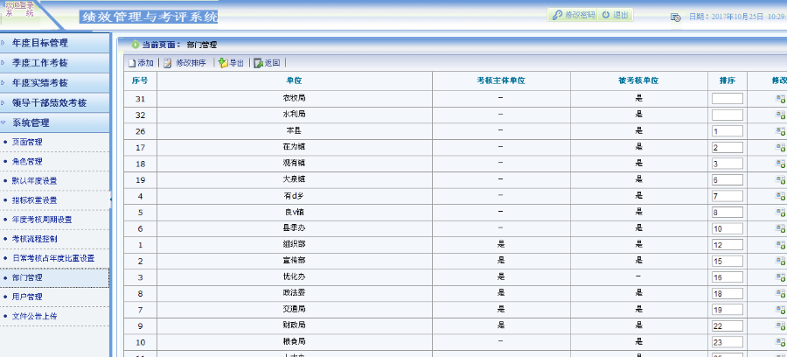
Task: Click the 粮食局 unit cell
Action: click(294, 342)
